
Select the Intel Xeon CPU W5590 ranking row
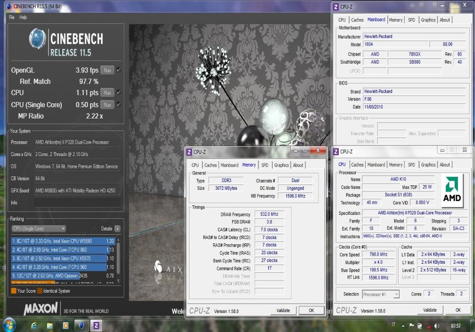tap(63, 241)
